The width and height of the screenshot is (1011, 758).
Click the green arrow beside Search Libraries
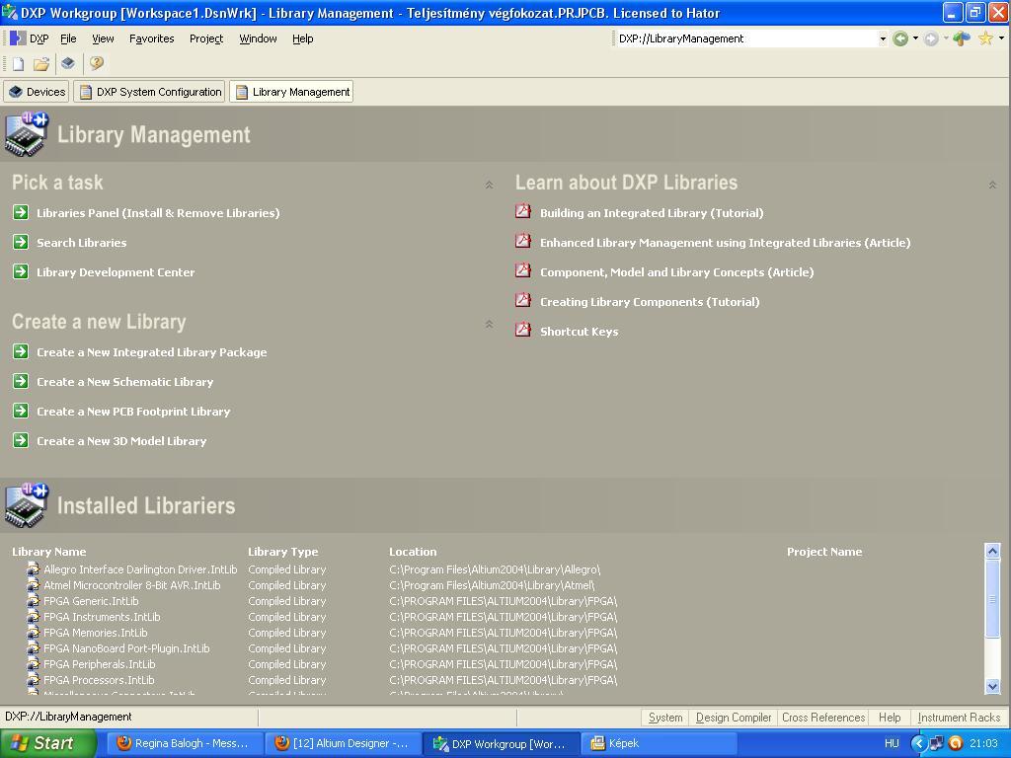21,242
